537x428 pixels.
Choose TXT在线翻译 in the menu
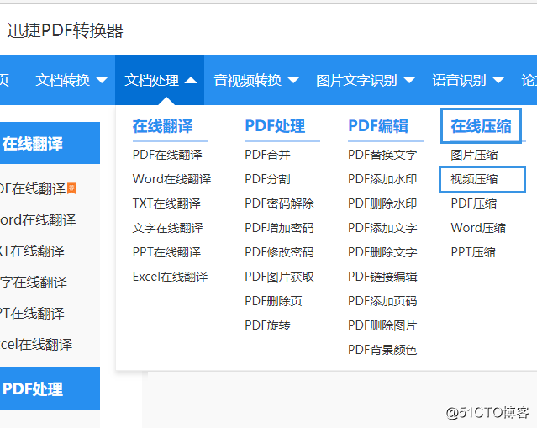(166, 203)
